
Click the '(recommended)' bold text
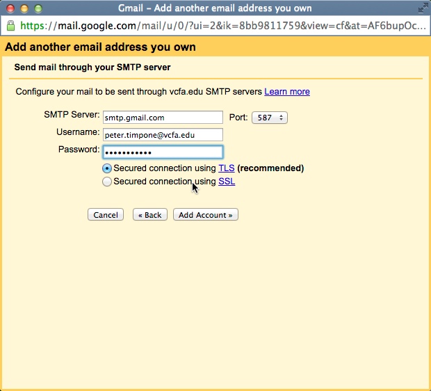[270, 168]
